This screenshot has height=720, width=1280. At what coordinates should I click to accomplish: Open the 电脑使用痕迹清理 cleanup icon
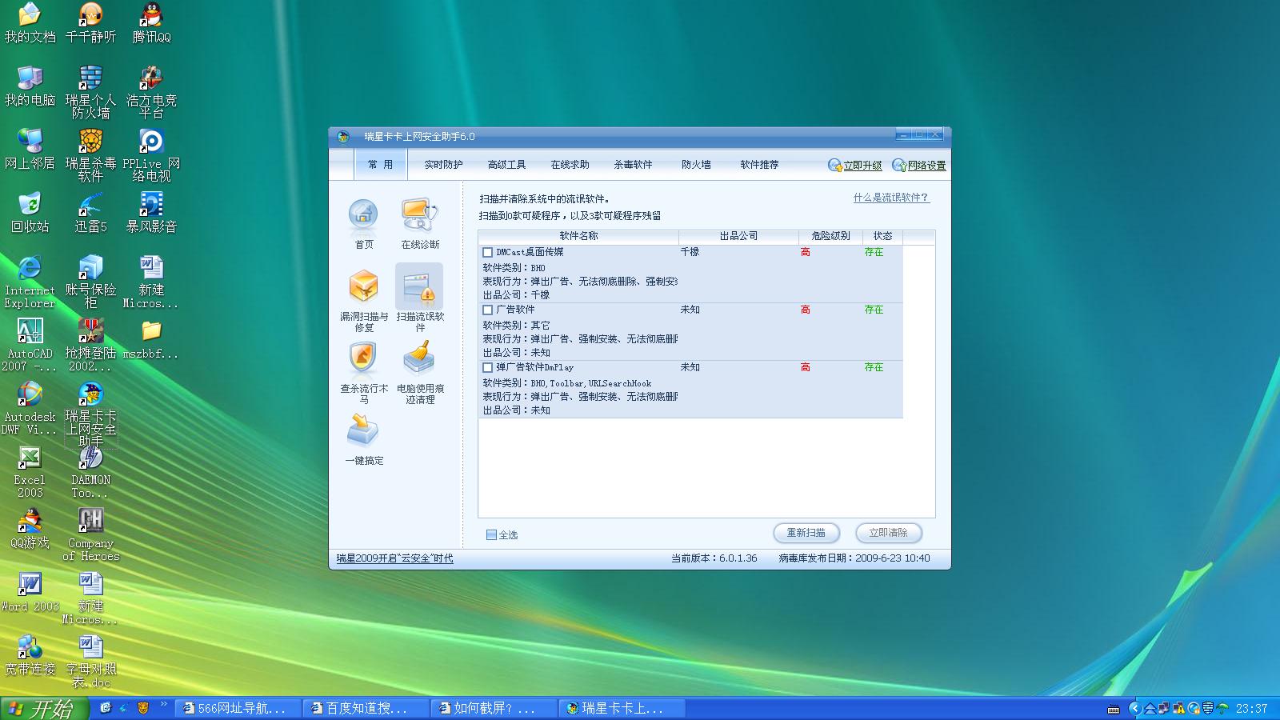point(420,372)
